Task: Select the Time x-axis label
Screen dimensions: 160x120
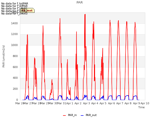Action: click(x=141, y=107)
